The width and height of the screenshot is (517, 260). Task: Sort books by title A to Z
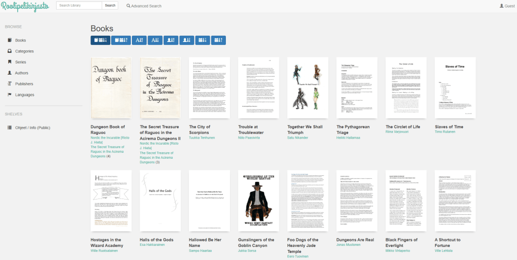click(x=140, y=40)
